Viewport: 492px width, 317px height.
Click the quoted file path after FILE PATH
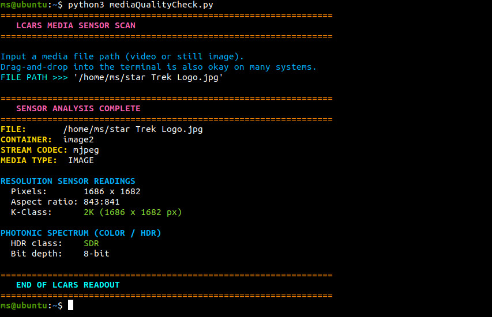coord(148,77)
